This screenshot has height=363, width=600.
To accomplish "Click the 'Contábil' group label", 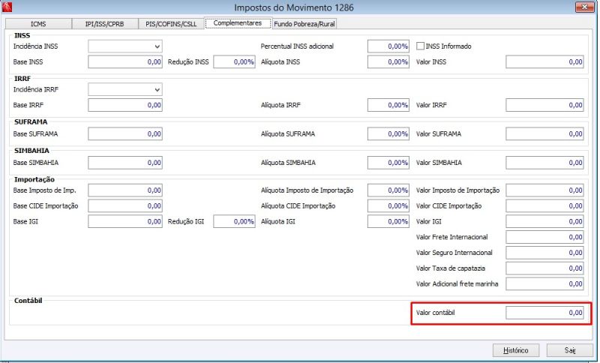I will pos(28,301).
